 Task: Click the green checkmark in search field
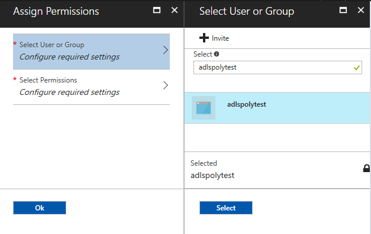[357, 68]
